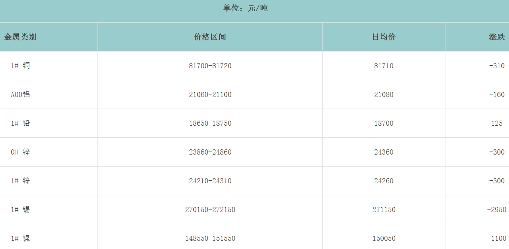Select the copper price change -310
The height and width of the screenshot is (249, 509).
coord(497,66)
